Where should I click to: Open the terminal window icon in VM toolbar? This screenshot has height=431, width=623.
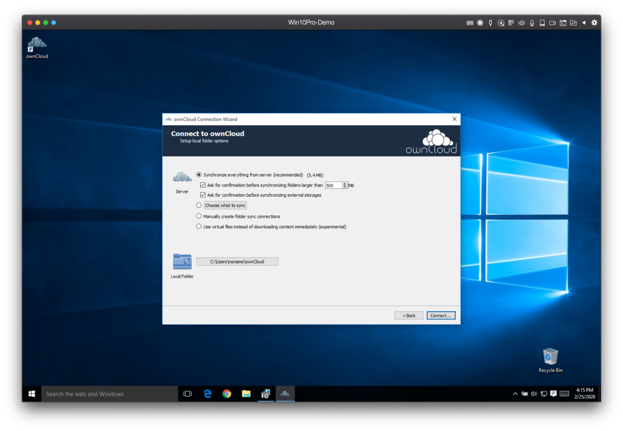[x=563, y=23]
